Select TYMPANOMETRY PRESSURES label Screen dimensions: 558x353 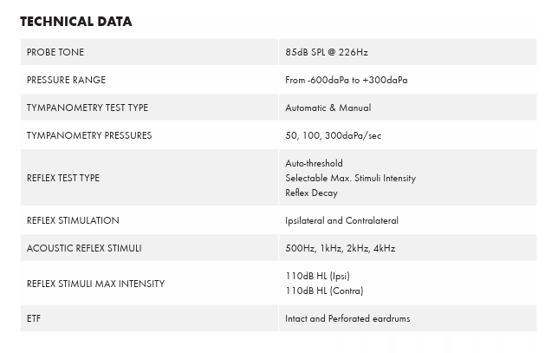(x=89, y=135)
